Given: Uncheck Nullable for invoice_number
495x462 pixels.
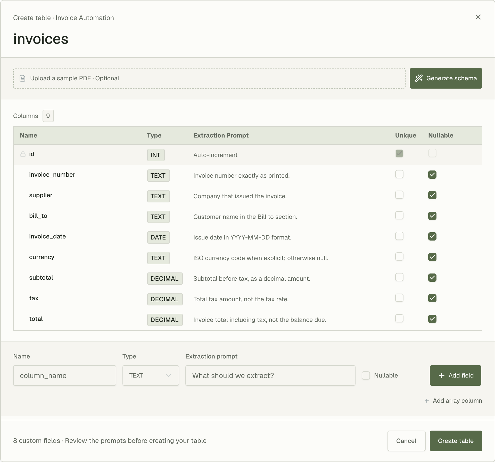Looking at the screenshot, I should (x=432, y=175).
